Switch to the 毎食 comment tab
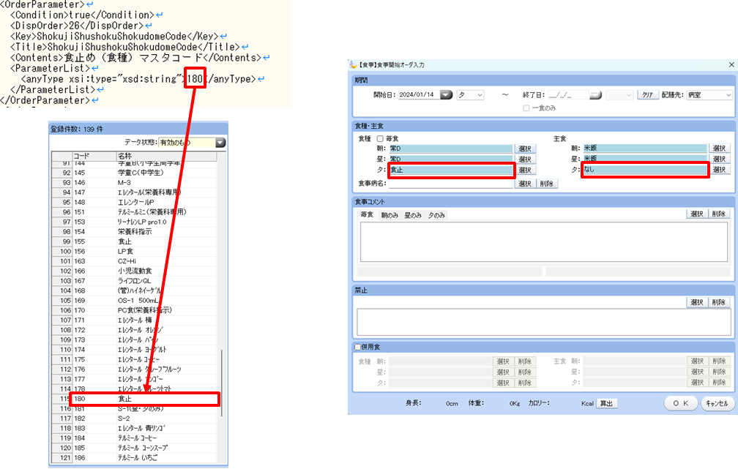738x469 pixels. pyautogui.click(x=367, y=215)
